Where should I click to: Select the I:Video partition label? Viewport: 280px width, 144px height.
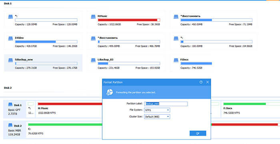coord(19,38)
